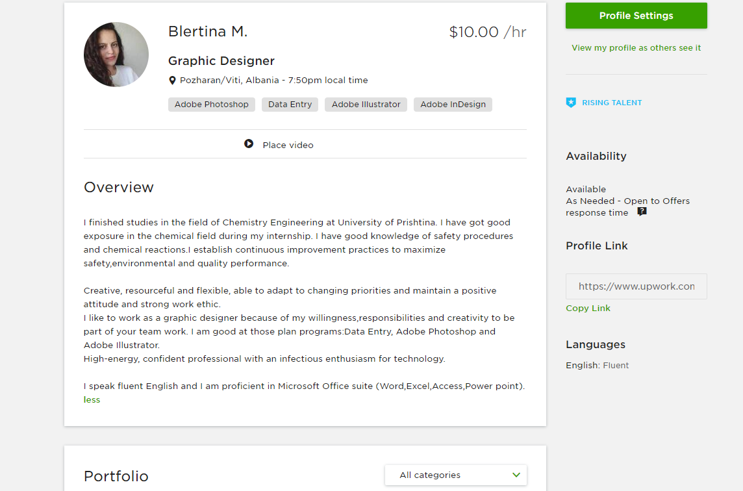Viewport: 743px width, 491px height.
Task: Click the RISING TALENT label text
Action: [612, 103]
